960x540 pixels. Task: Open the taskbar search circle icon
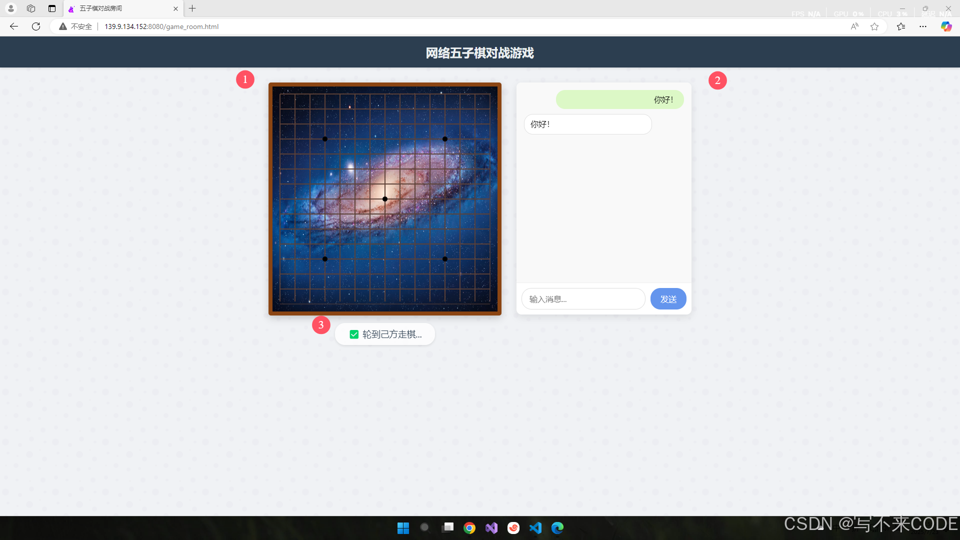[424, 527]
